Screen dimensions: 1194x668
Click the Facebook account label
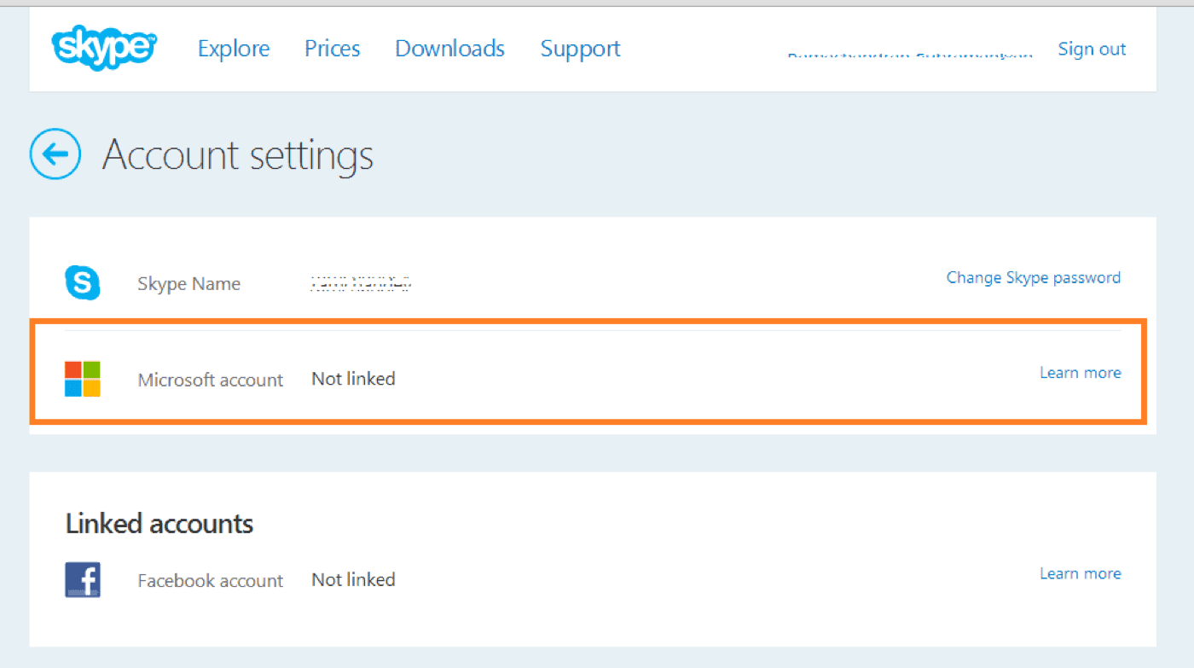tap(211, 581)
